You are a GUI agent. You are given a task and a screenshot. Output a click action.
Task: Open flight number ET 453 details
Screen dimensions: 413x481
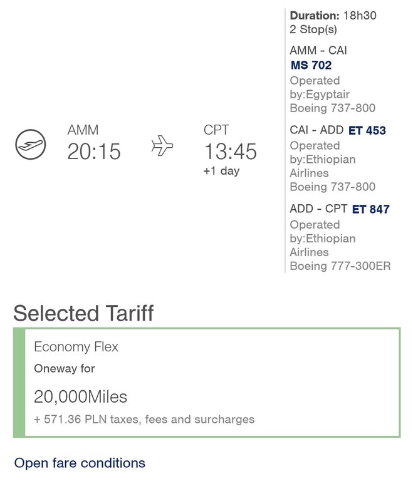click(x=367, y=130)
